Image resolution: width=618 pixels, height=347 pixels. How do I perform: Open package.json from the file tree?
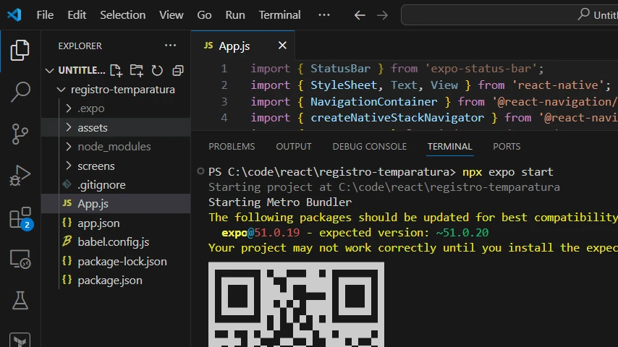(116, 280)
